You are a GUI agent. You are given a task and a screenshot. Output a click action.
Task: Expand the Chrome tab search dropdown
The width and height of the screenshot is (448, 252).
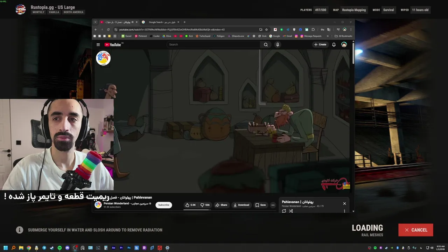(95, 22)
